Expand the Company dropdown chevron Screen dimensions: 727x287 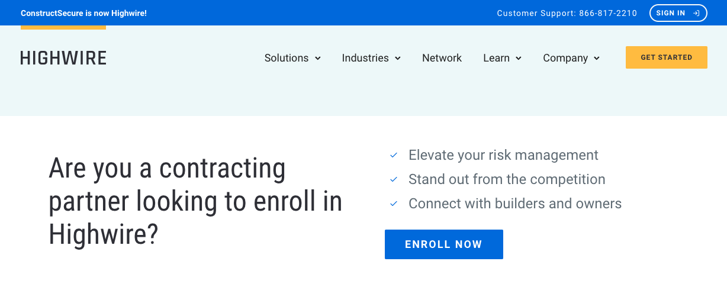[597, 58]
